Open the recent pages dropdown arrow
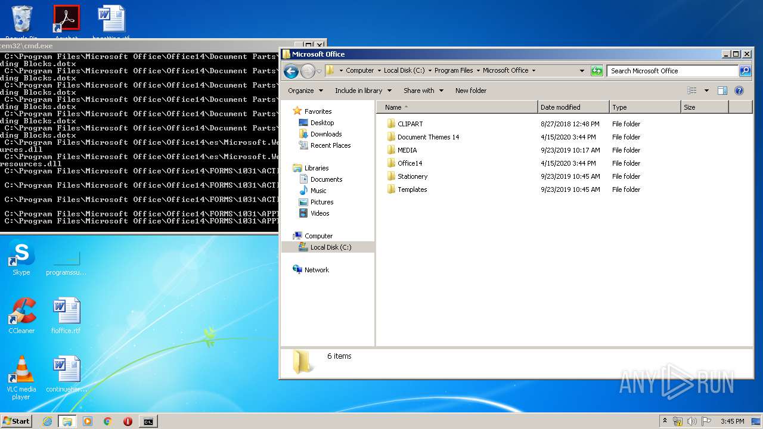763x429 pixels. (x=319, y=71)
